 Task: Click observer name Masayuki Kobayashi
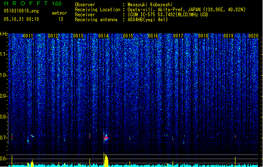150,5
